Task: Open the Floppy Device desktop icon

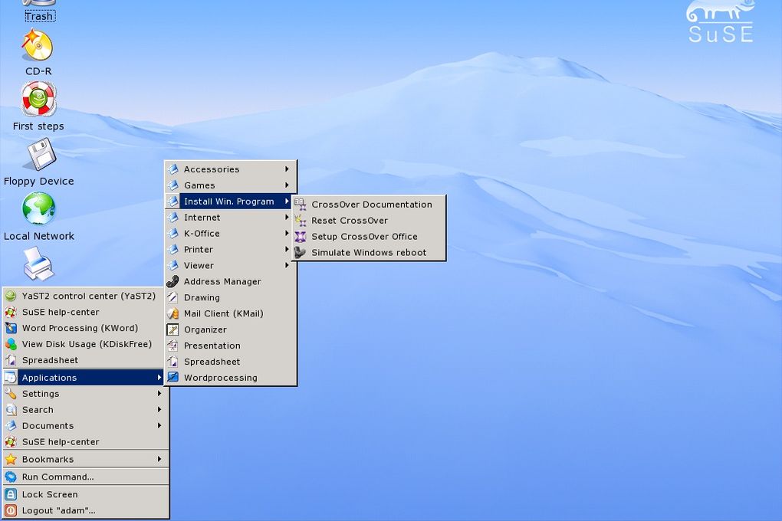Action: click(x=41, y=155)
